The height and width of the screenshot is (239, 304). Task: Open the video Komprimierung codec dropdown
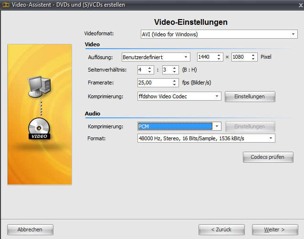[x=217, y=96]
